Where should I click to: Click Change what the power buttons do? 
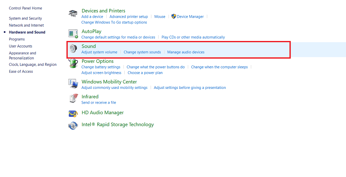(x=156, y=67)
